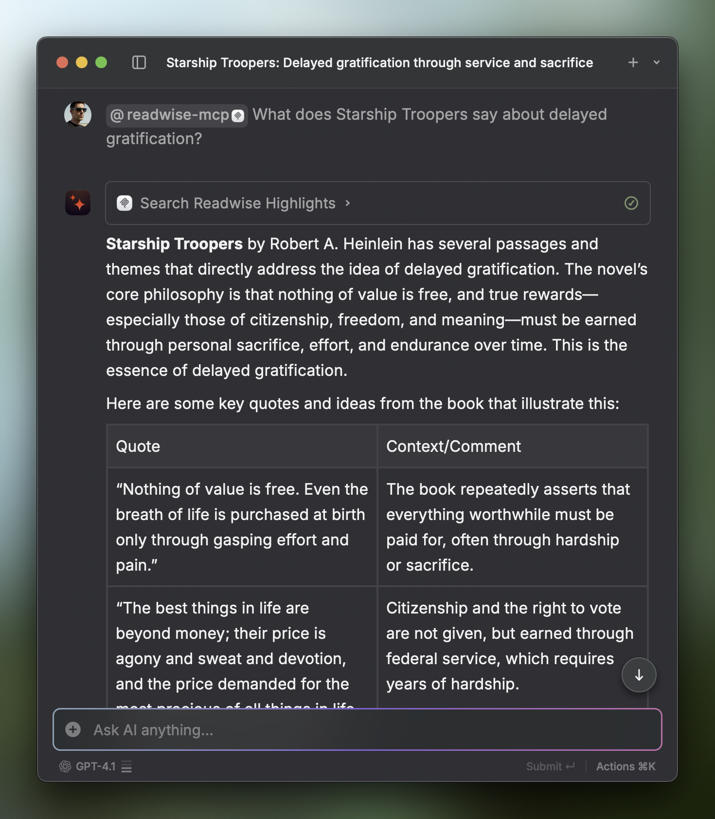Toggle the sidebar panel icon
The width and height of the screenshot is (715, 819).
(139, 62)
